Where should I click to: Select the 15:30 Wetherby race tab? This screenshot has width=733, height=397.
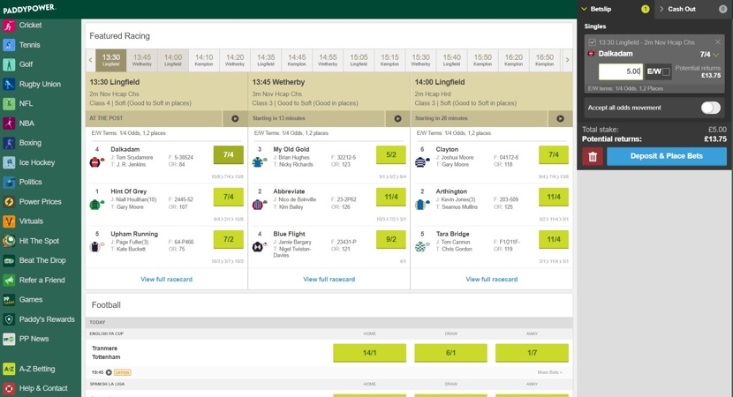tap(420, 60)
